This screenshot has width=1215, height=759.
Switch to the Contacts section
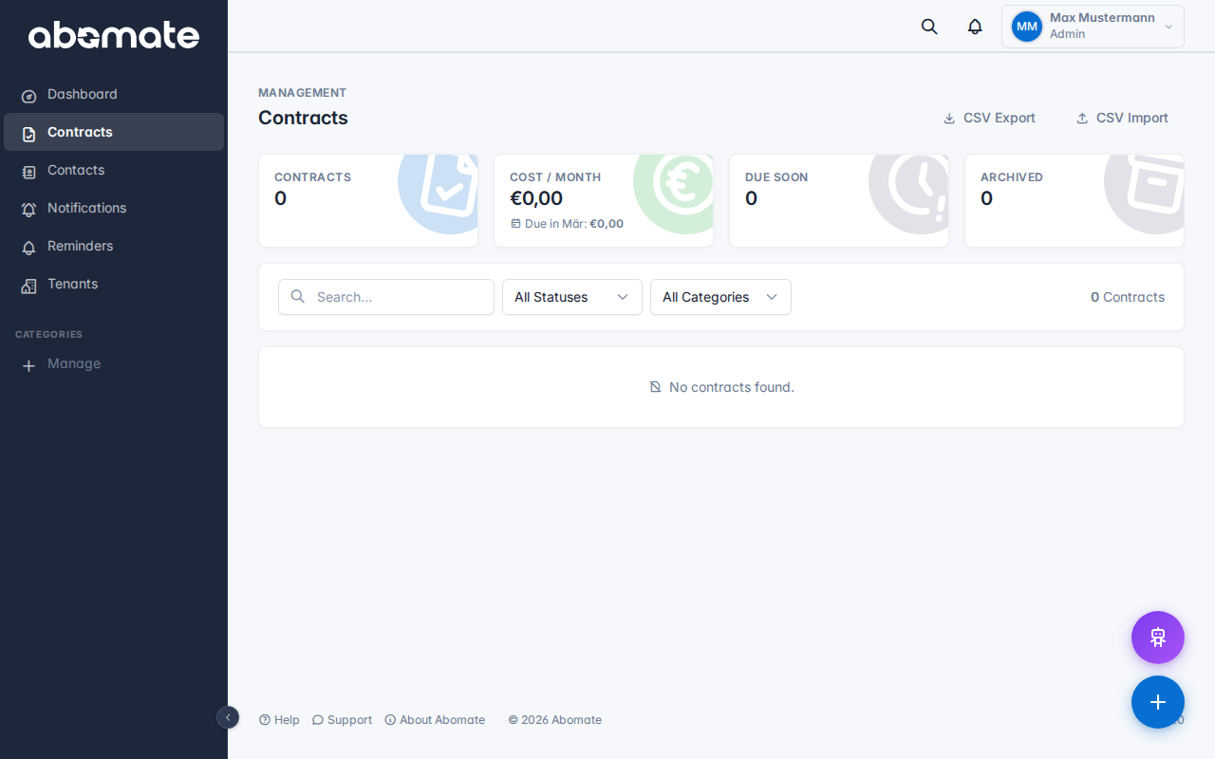point(76,170)
